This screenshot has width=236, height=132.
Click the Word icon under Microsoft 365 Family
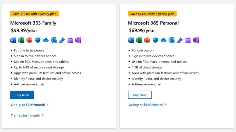click(13, 40)
